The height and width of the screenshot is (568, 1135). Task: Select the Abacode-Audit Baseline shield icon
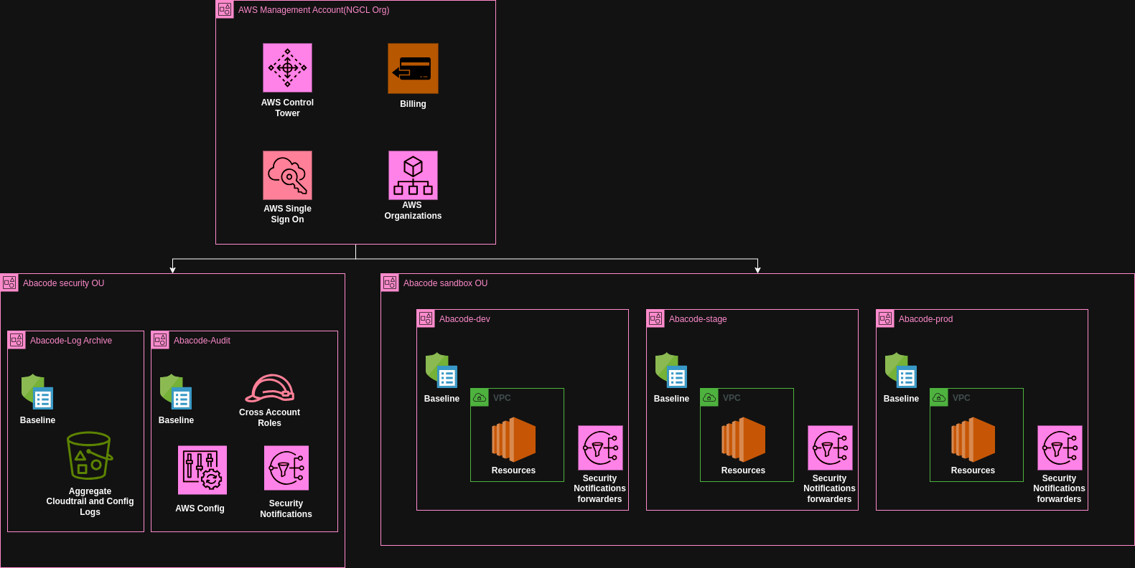pyautogui.click(x=176, y=392)
